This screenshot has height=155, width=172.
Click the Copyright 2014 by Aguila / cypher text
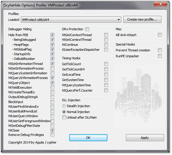(32, 142)
